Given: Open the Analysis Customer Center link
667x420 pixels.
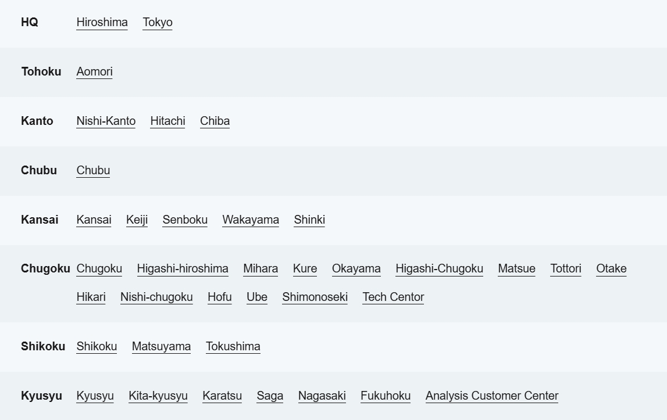Looking at the screenshot, I should [492, 396].
